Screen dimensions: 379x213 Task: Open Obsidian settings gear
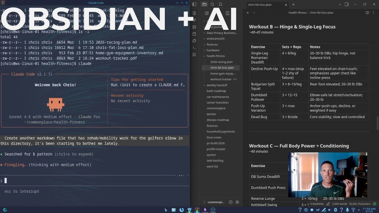237,202
